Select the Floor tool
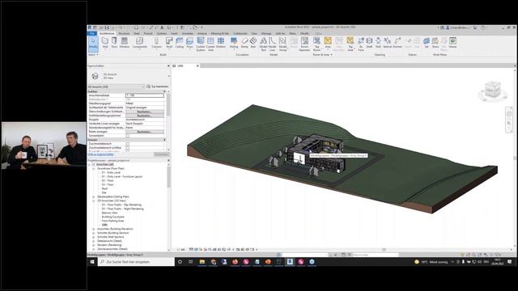This screenshot has width=518, height=291. (x=189, y=43)
